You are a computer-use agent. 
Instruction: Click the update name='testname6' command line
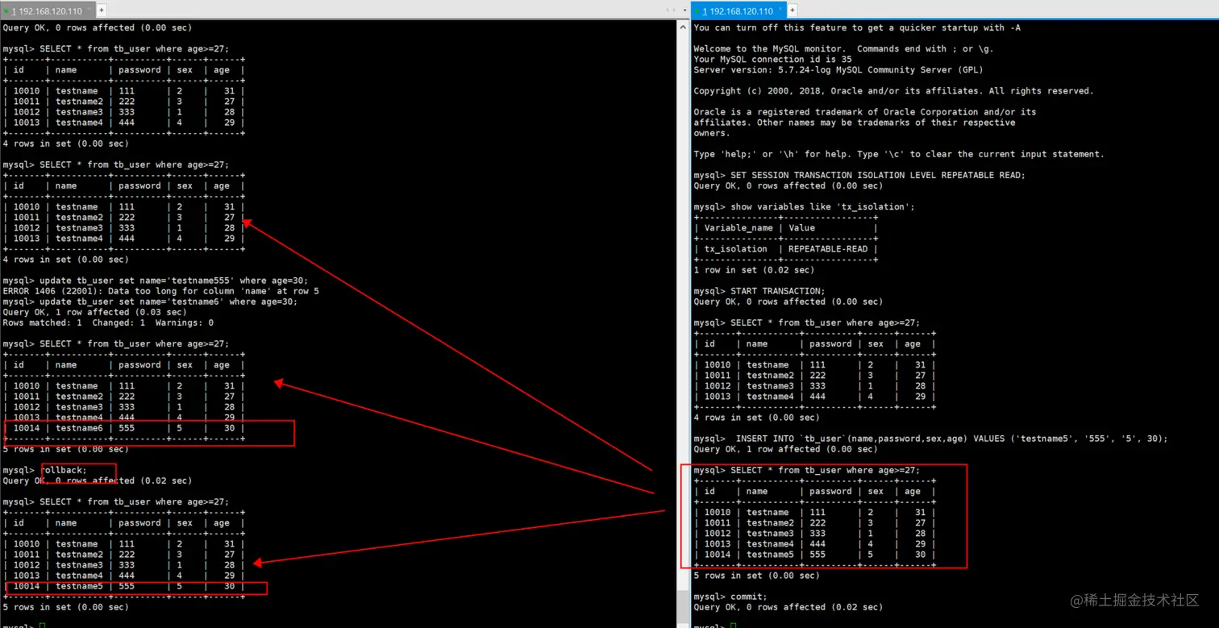[150, 302]
